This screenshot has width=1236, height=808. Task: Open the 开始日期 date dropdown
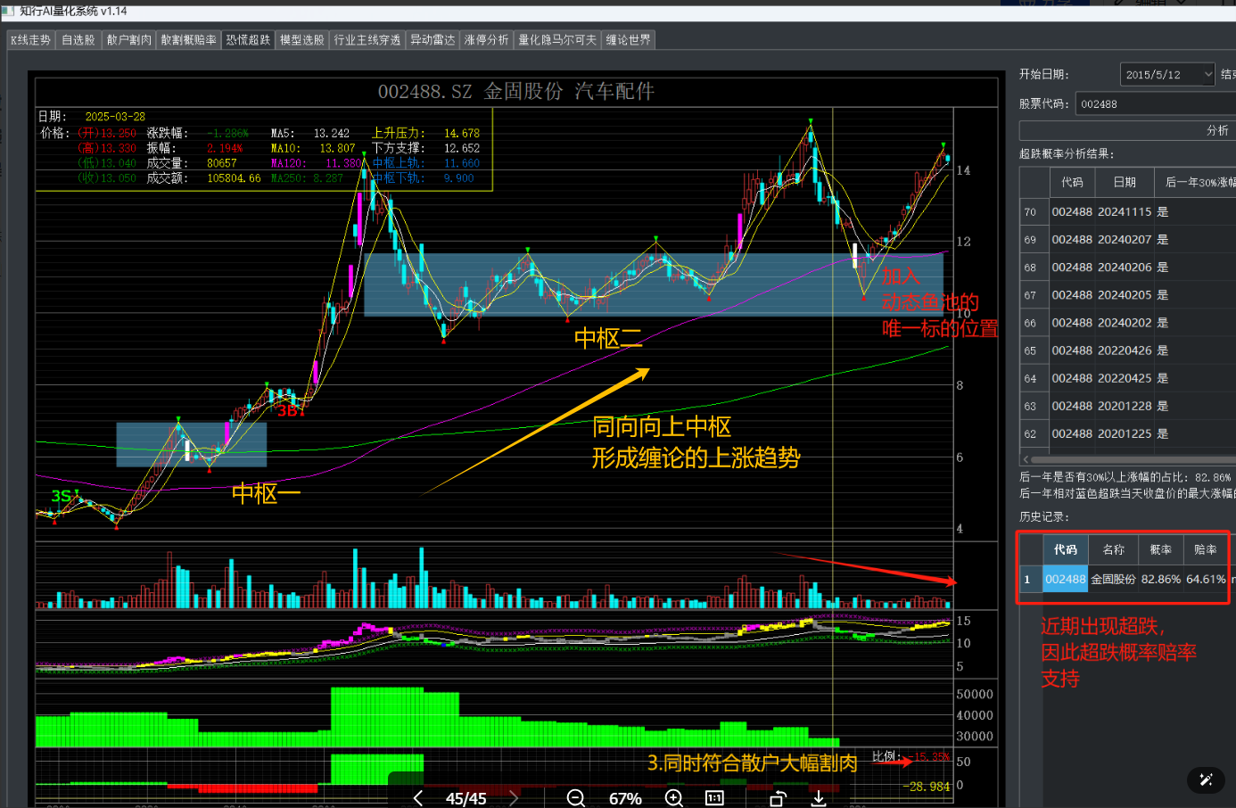(x=1168, y=74)
